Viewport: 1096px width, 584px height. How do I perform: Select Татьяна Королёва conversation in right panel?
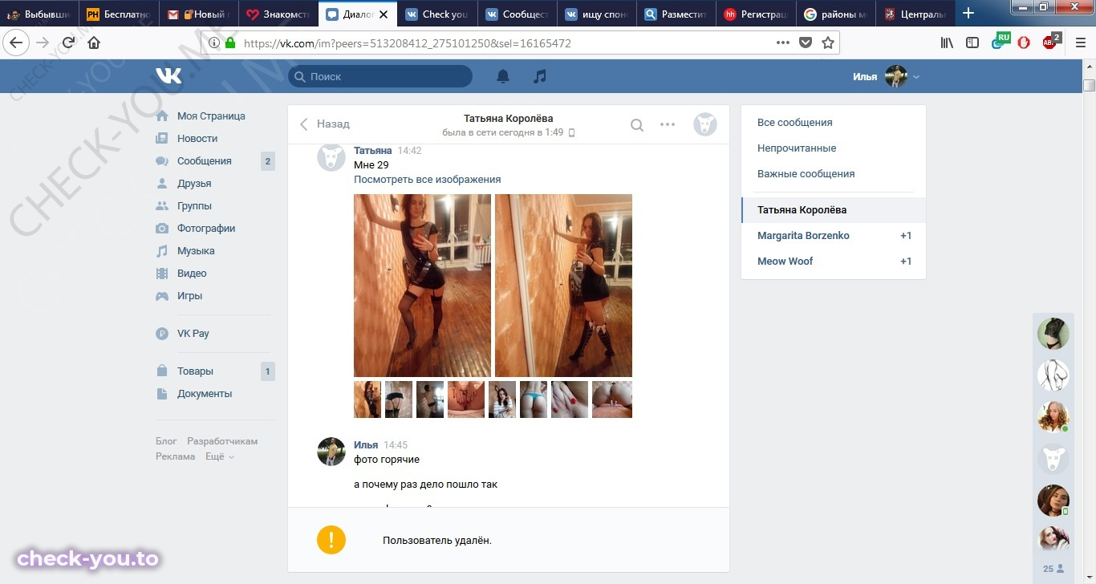click(834, 210)
